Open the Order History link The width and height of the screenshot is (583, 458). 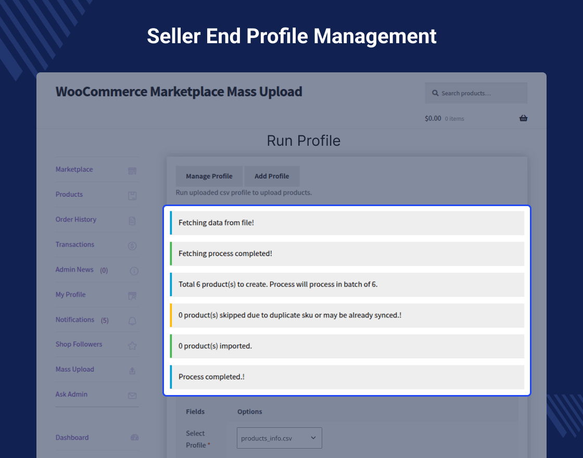(x=76, y=220)
